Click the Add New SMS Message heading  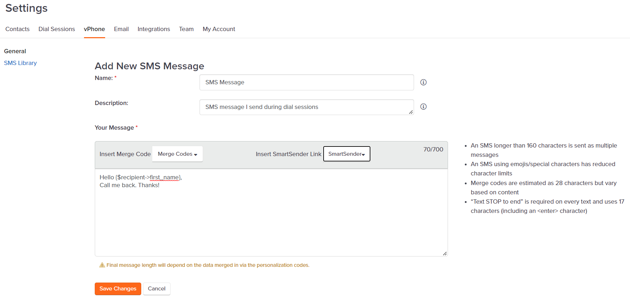(x=149, y=66)
